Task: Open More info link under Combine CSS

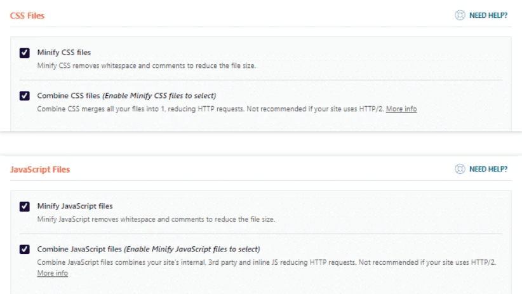Action: pyautogui.click(x=401, y=109)
